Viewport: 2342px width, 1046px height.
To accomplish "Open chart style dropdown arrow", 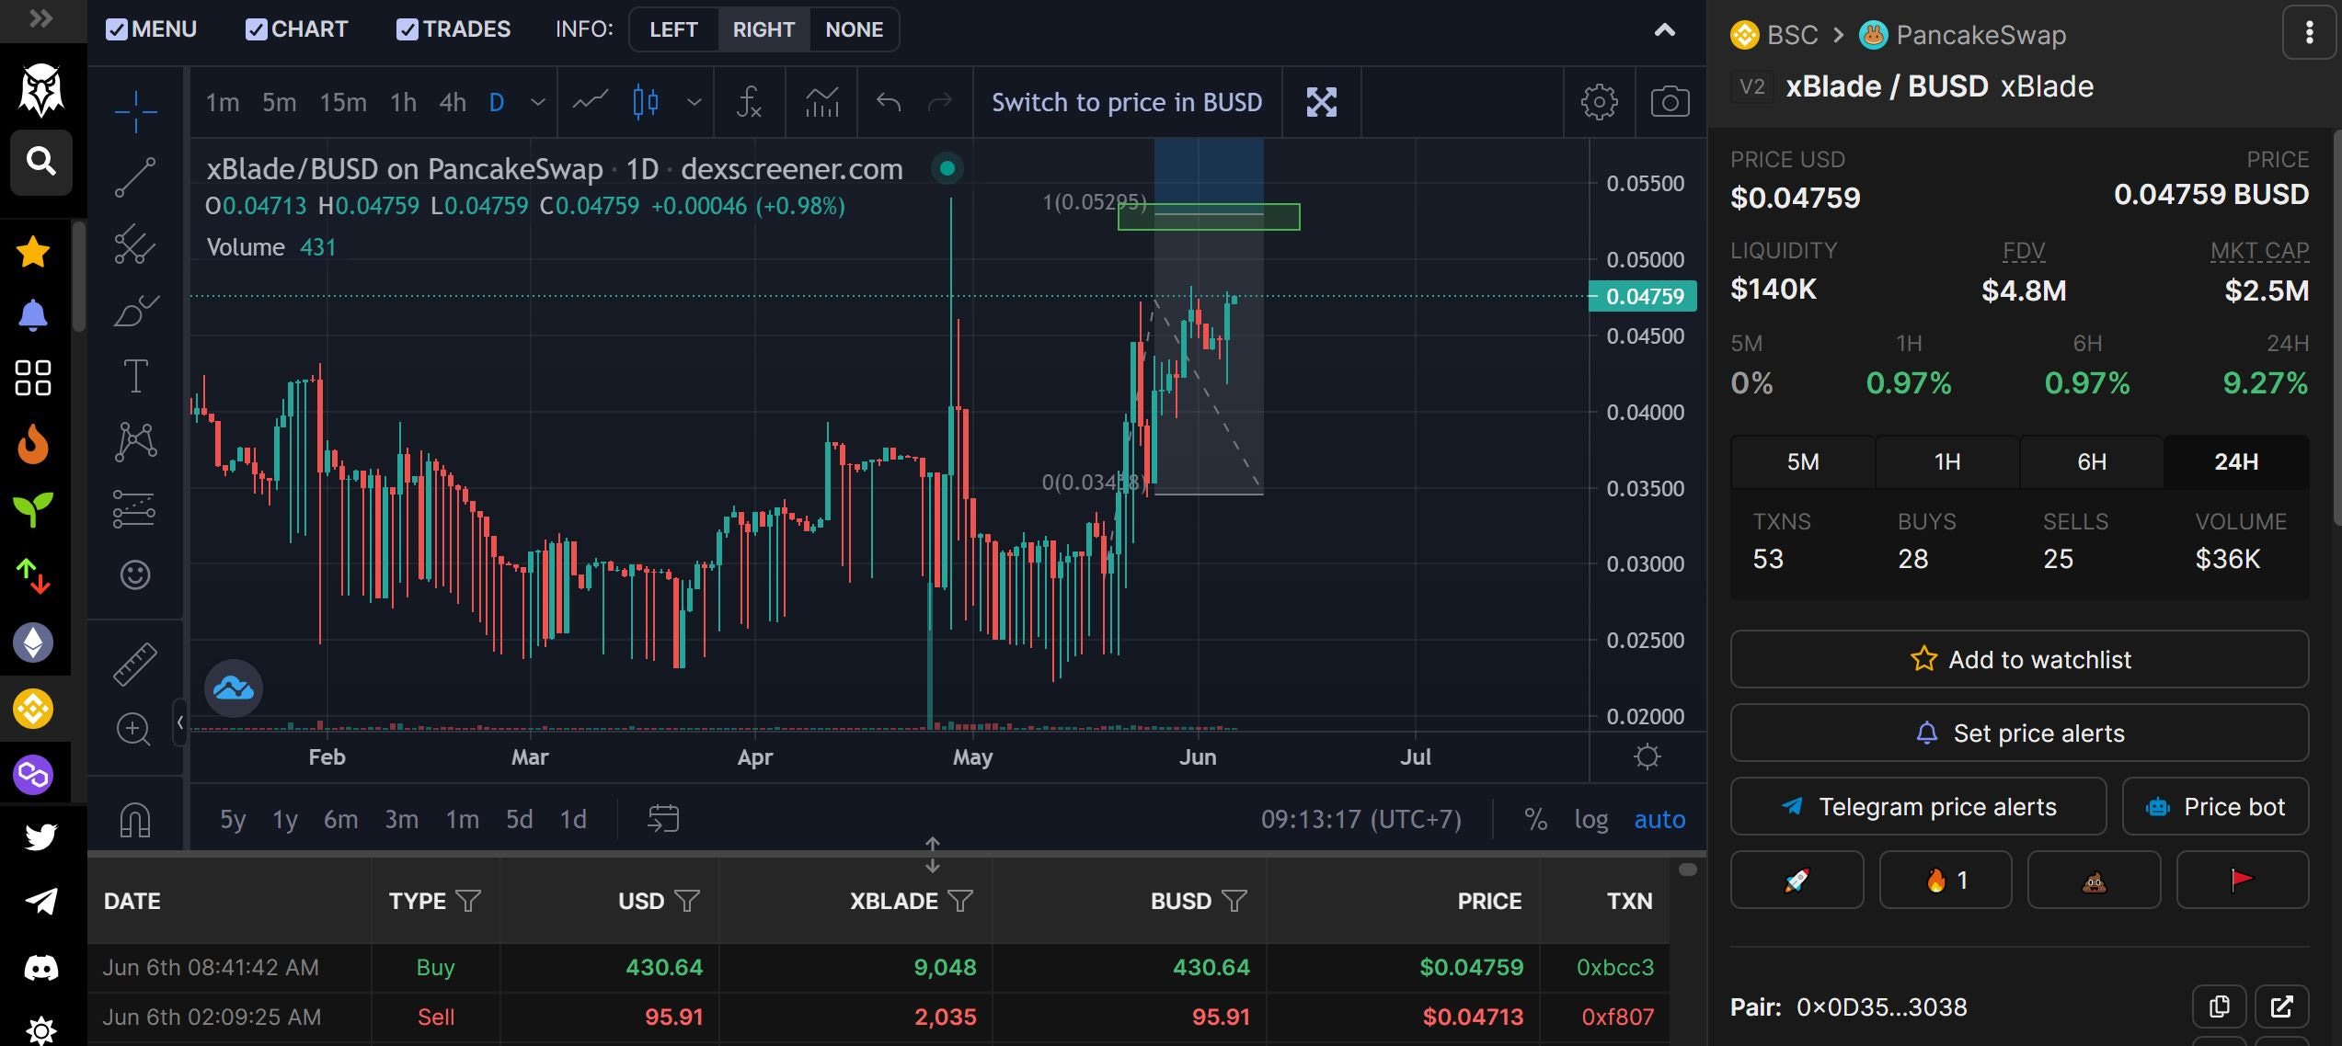I will [695, 102].
